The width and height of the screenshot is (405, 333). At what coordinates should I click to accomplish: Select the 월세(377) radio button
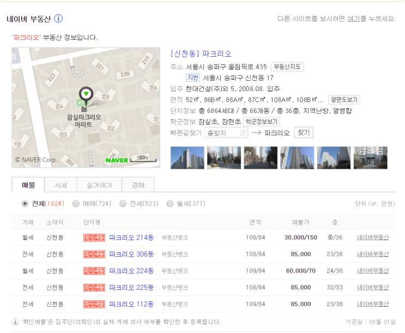click(x=170, y=204)
